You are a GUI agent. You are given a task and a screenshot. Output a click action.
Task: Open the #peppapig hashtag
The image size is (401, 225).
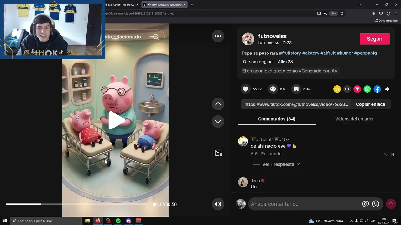click(366, 53)
